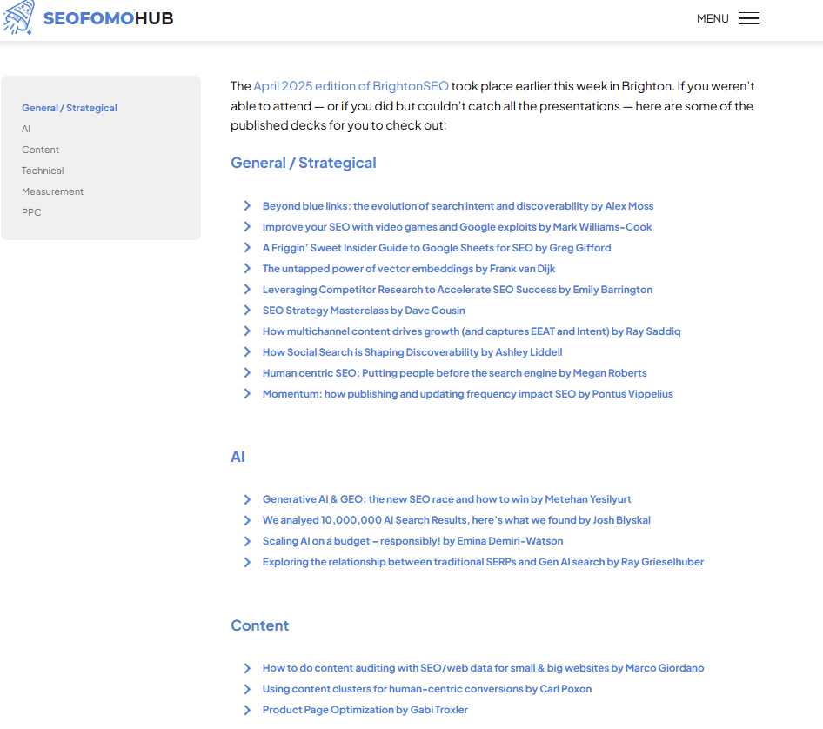Open Social Search deck by Ashley Liddell
Screen dimensions: 823x729
[x=412, y=352]
